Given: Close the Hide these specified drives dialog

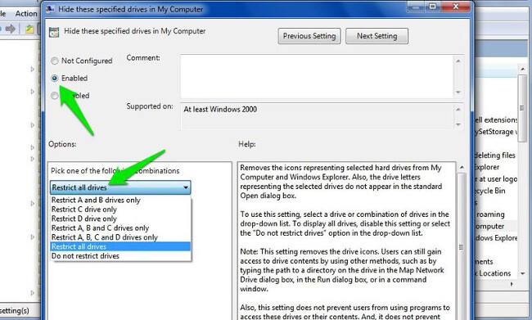Looking at the screenshot, I should point(456,7).
